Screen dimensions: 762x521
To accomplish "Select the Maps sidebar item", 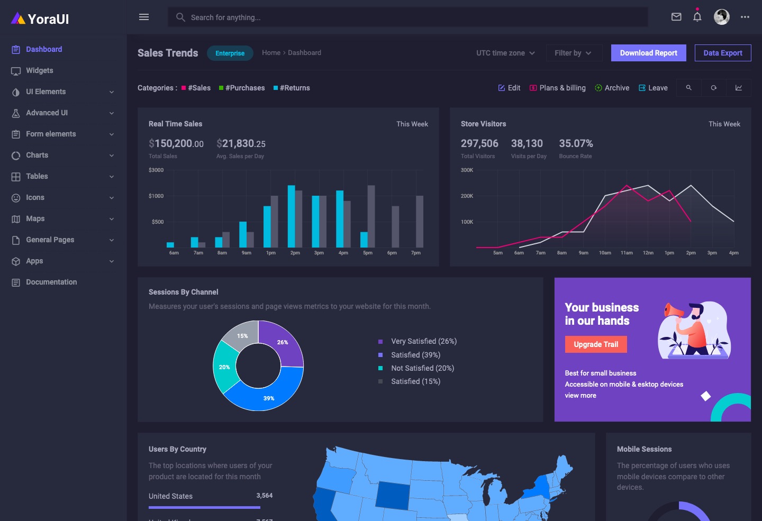I will pos(63,218).
